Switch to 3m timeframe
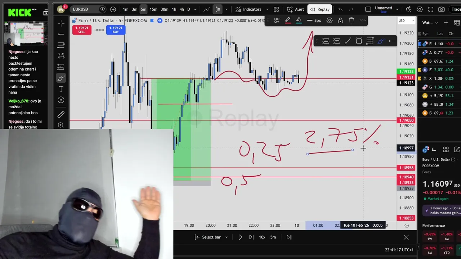Viewport: 461px width, 259px height. tap(134, 9)
